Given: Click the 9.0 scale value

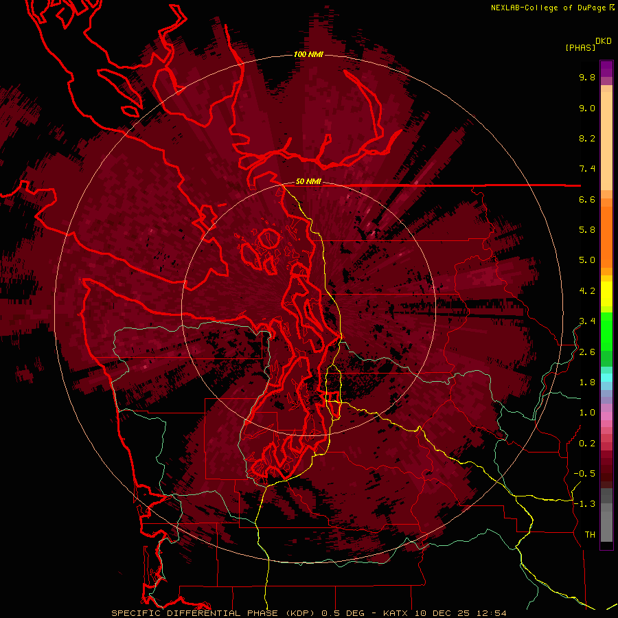Looking at the screenshot, I should point(587,108).
